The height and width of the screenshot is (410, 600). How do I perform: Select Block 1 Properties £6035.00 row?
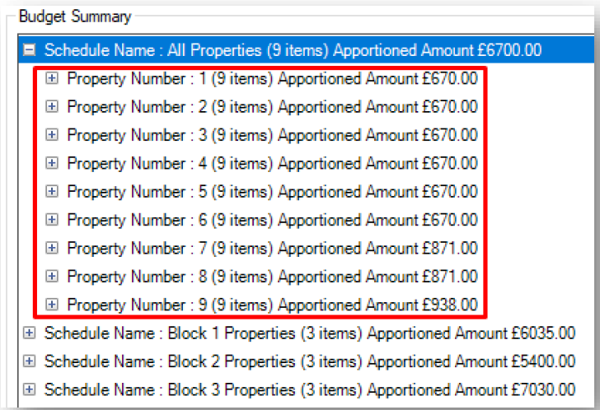click(310, 333)
